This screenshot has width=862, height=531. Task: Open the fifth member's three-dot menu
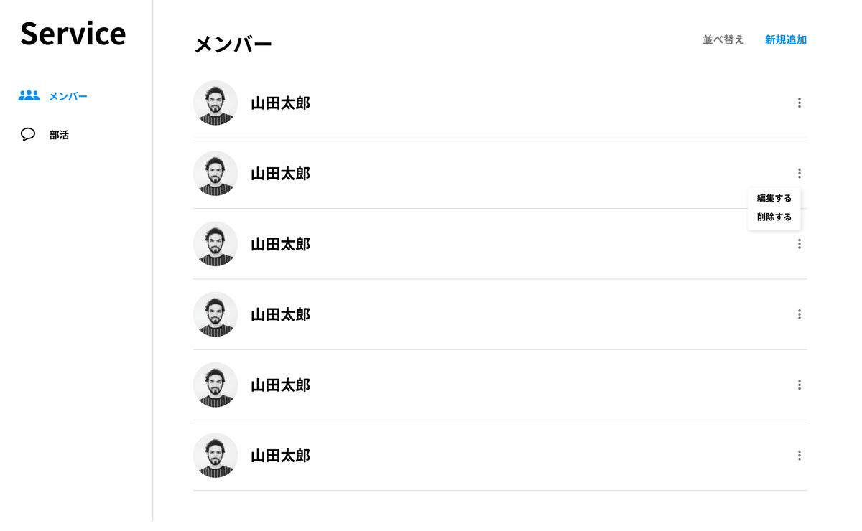799,385
